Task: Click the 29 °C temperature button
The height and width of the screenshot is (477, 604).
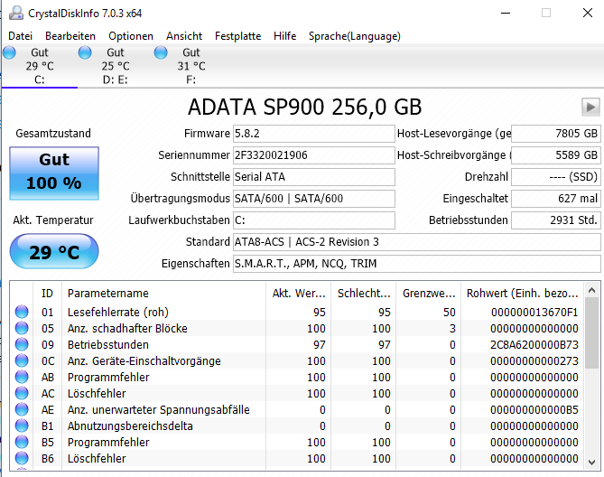Action: (x=54, y=252)
